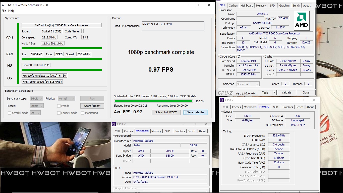Expand the Preset 1080p dropdown

[x=37, y=106]
